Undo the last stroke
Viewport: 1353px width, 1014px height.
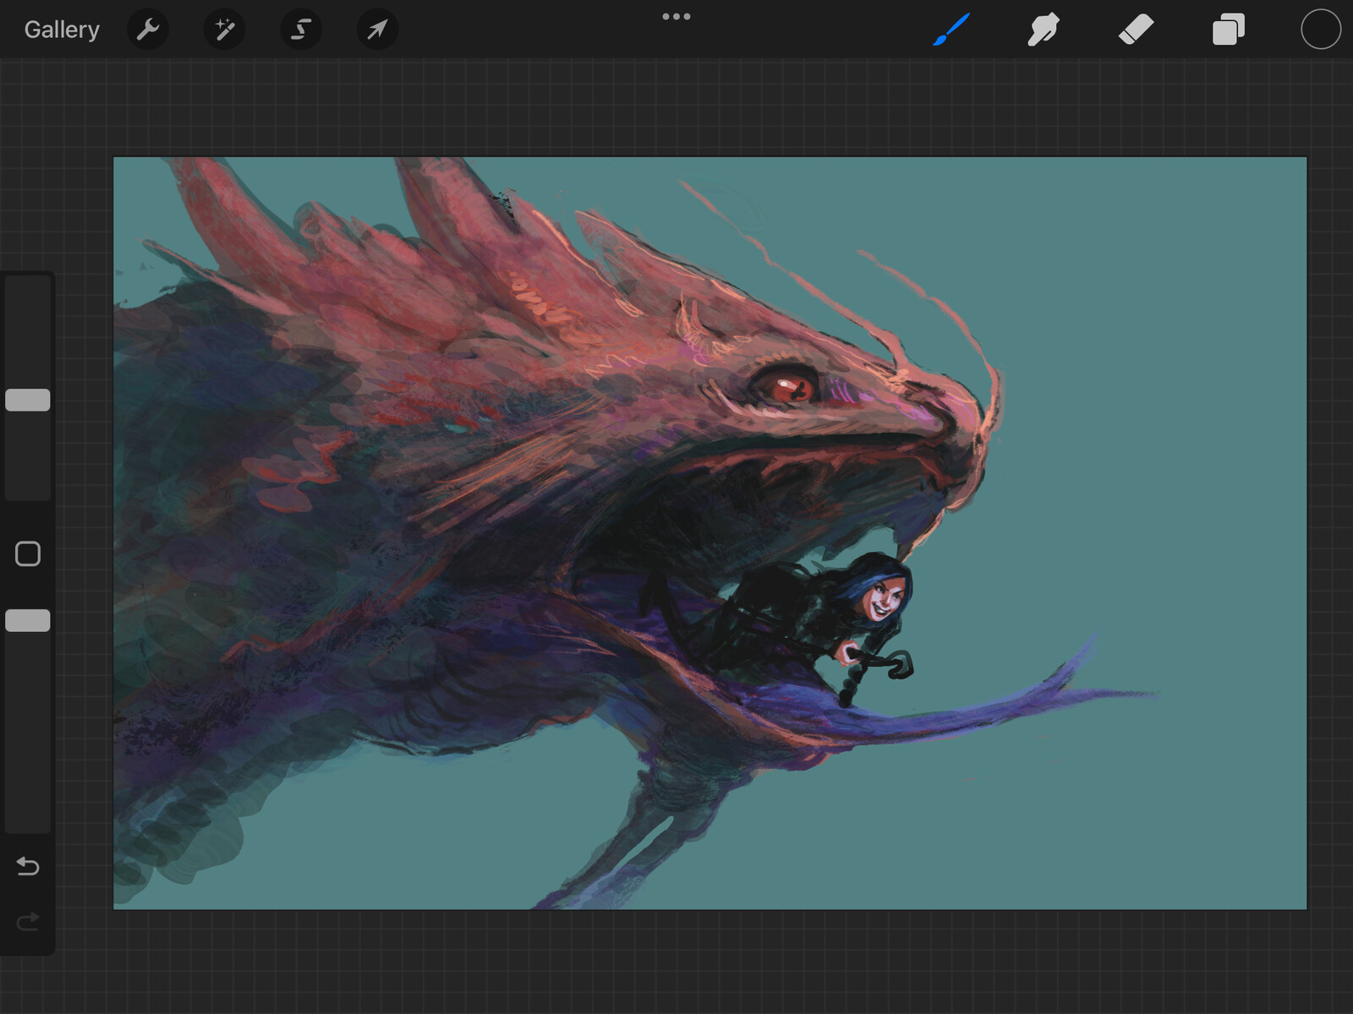click(x=28, y=866)
